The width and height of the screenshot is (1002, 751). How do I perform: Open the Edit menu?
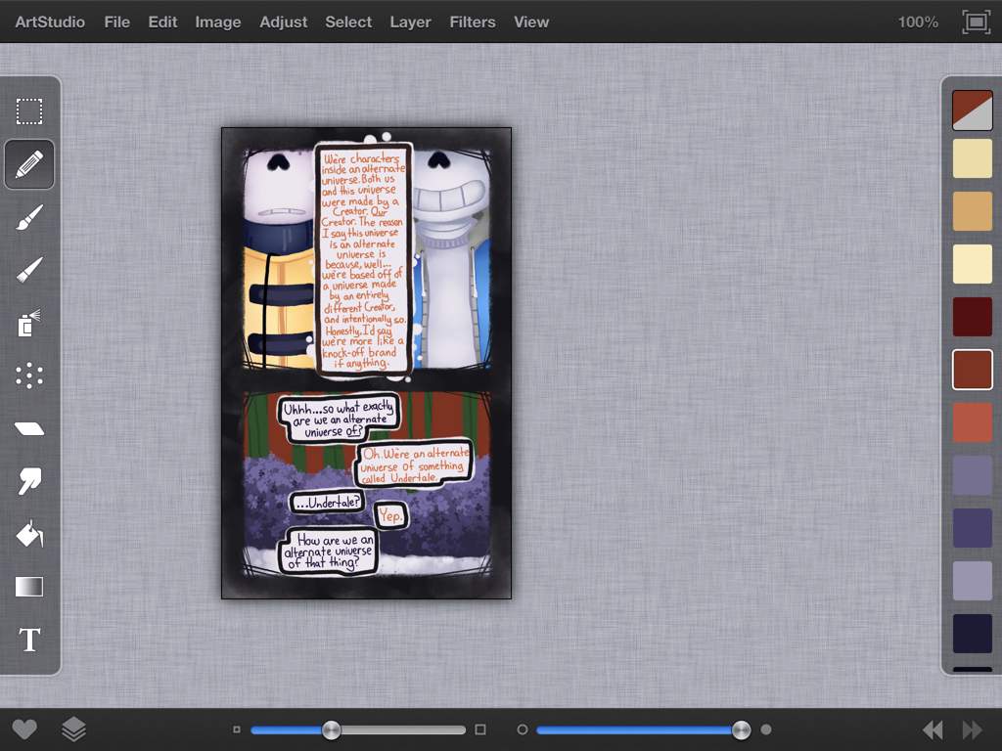pos(162,22)
